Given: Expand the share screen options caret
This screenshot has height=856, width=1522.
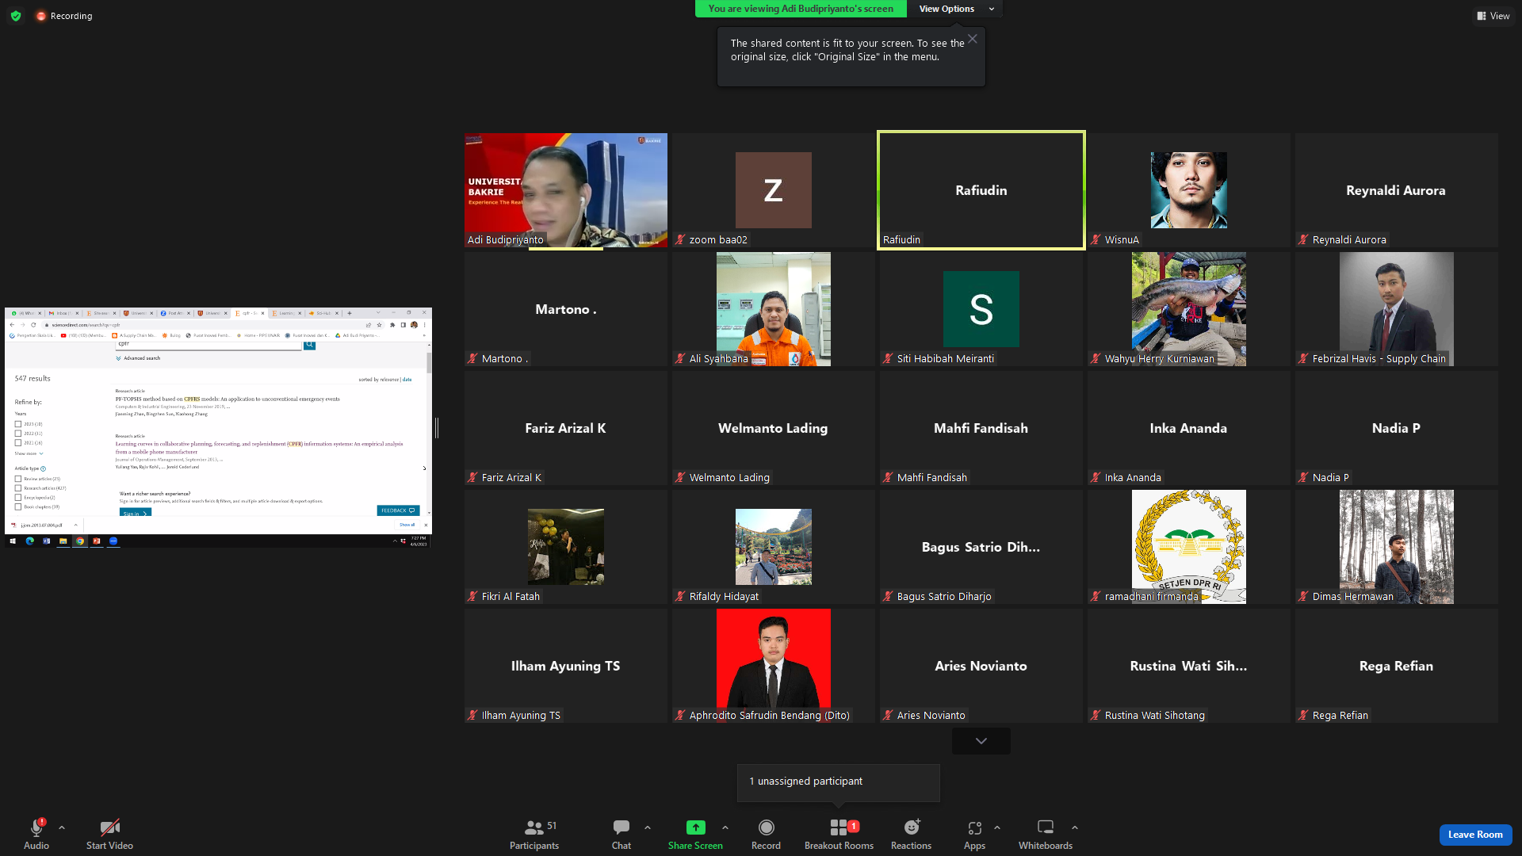Looking at the screenshot, I should coord(725,827).
